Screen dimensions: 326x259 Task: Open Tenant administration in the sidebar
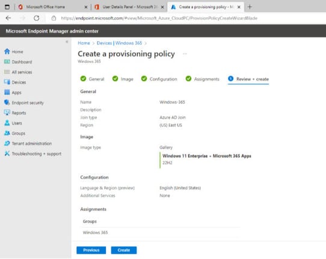point(32,143)
